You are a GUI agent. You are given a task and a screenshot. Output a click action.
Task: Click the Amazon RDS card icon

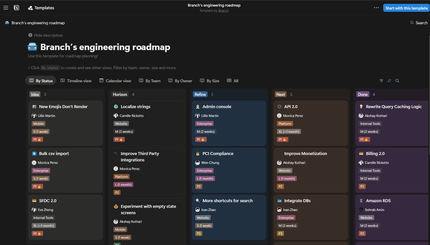[x=361, y=201]
